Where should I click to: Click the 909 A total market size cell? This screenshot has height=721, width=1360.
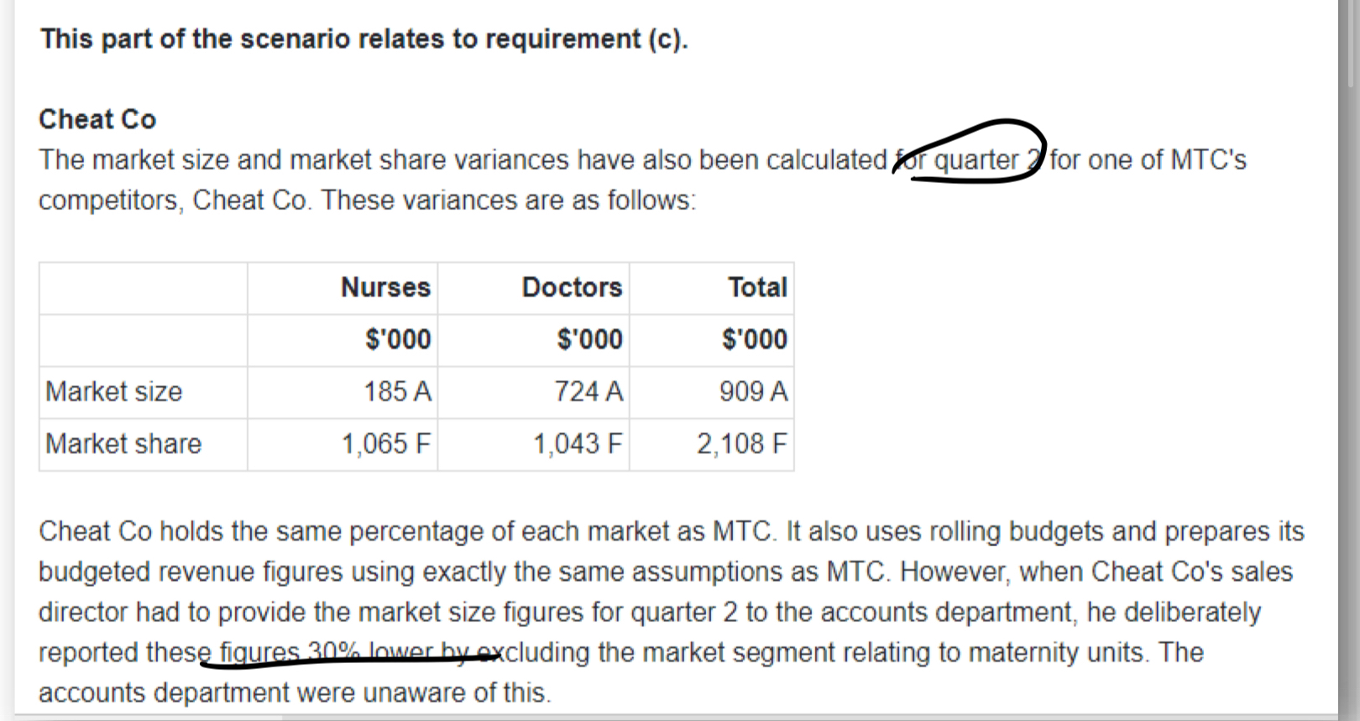click(x=753, y=391)
